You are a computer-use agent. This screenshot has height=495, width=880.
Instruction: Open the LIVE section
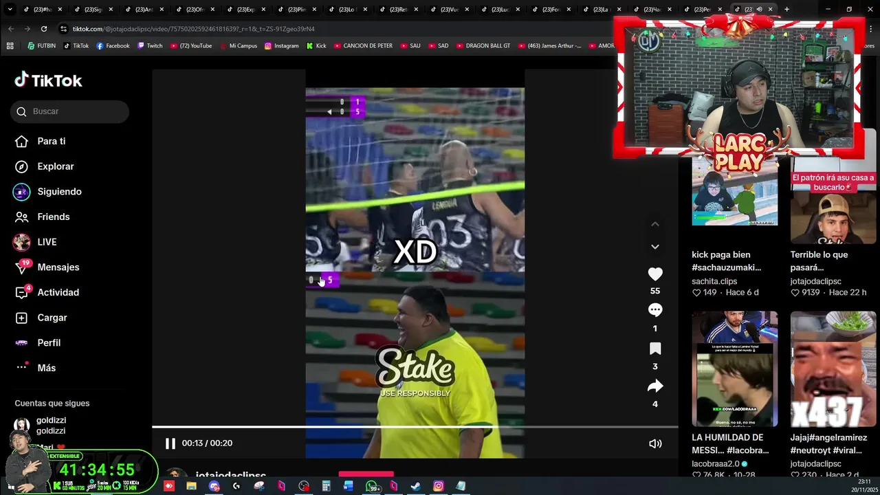click(36, 242)
